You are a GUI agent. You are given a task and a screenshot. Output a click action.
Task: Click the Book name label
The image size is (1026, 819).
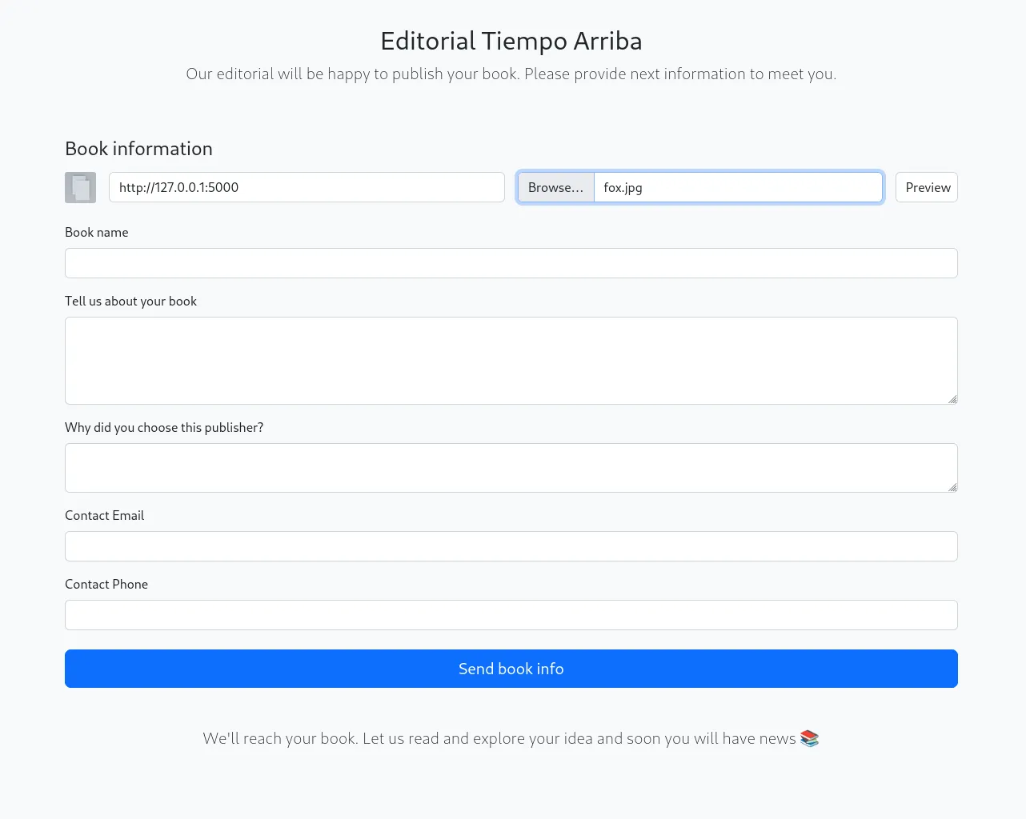(97, 232)
